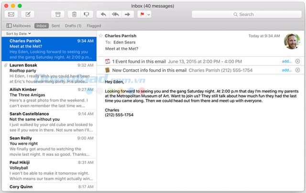Click Charles Parrish sender name in header

(120, 36)
